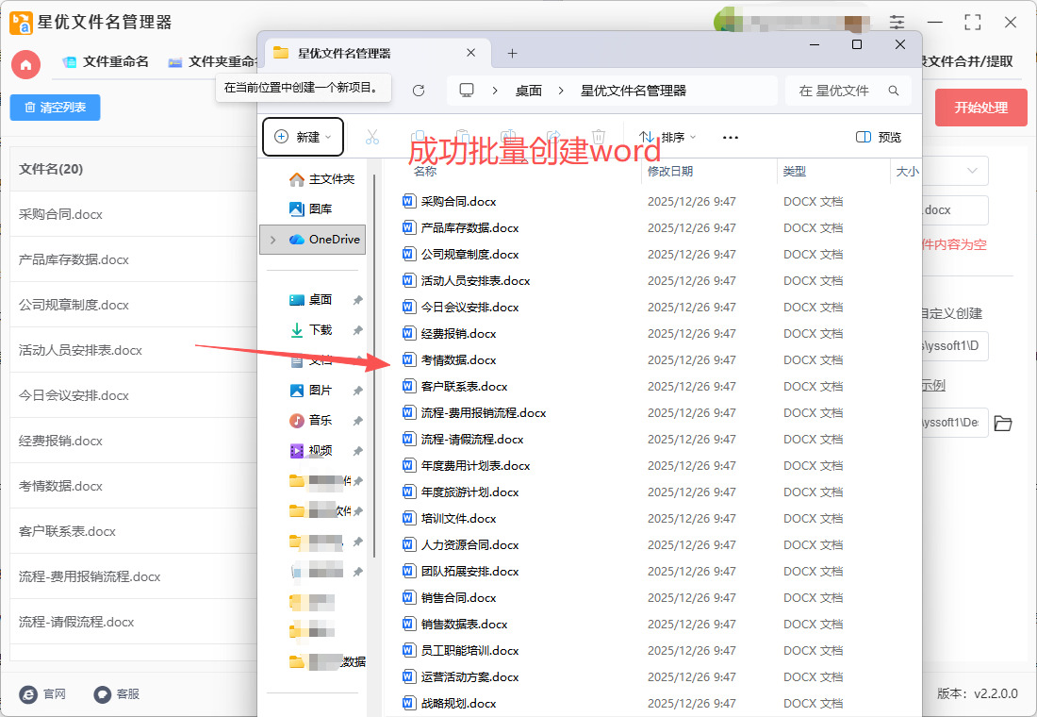Open 视频 in quick access

coord(311,451)
